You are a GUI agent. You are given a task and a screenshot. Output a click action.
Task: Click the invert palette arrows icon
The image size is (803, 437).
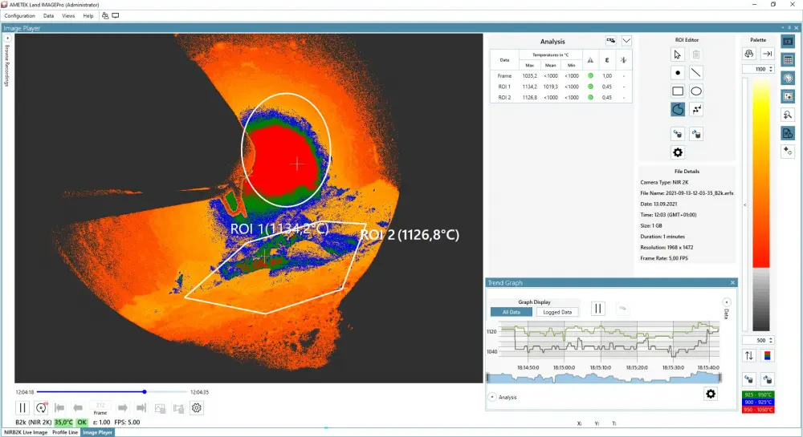click(749, 355)
